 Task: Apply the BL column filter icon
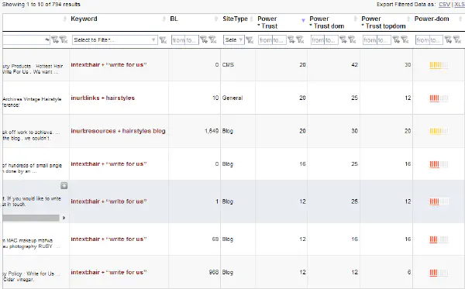[x=203, y=40]
